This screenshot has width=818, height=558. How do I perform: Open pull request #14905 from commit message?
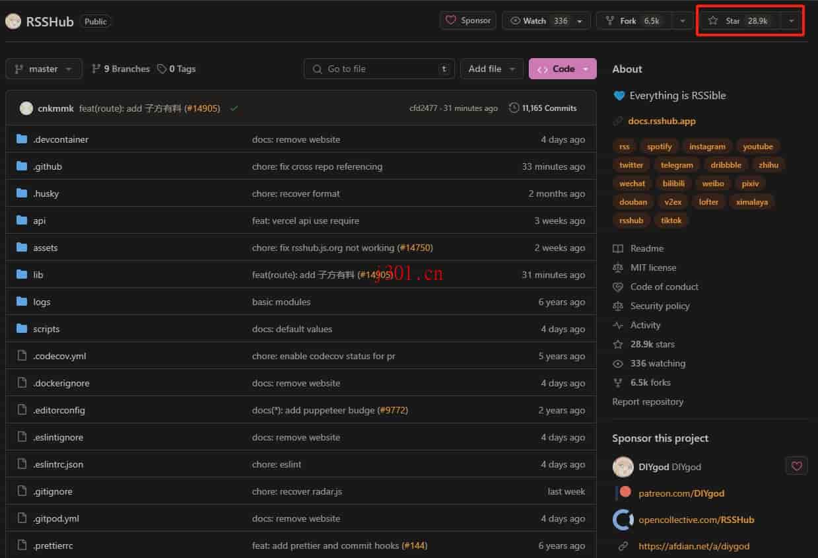pyautogui.click(x=202, y=108)
